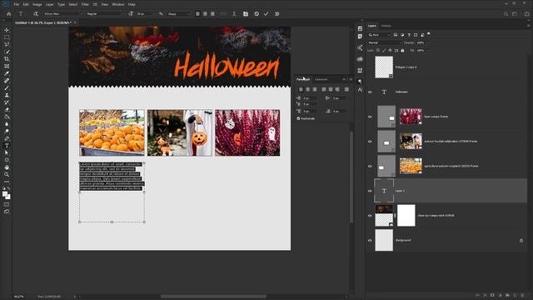Switch to the tab beside Layers
The height and width of the screenshot is (300, 533).
386,26
